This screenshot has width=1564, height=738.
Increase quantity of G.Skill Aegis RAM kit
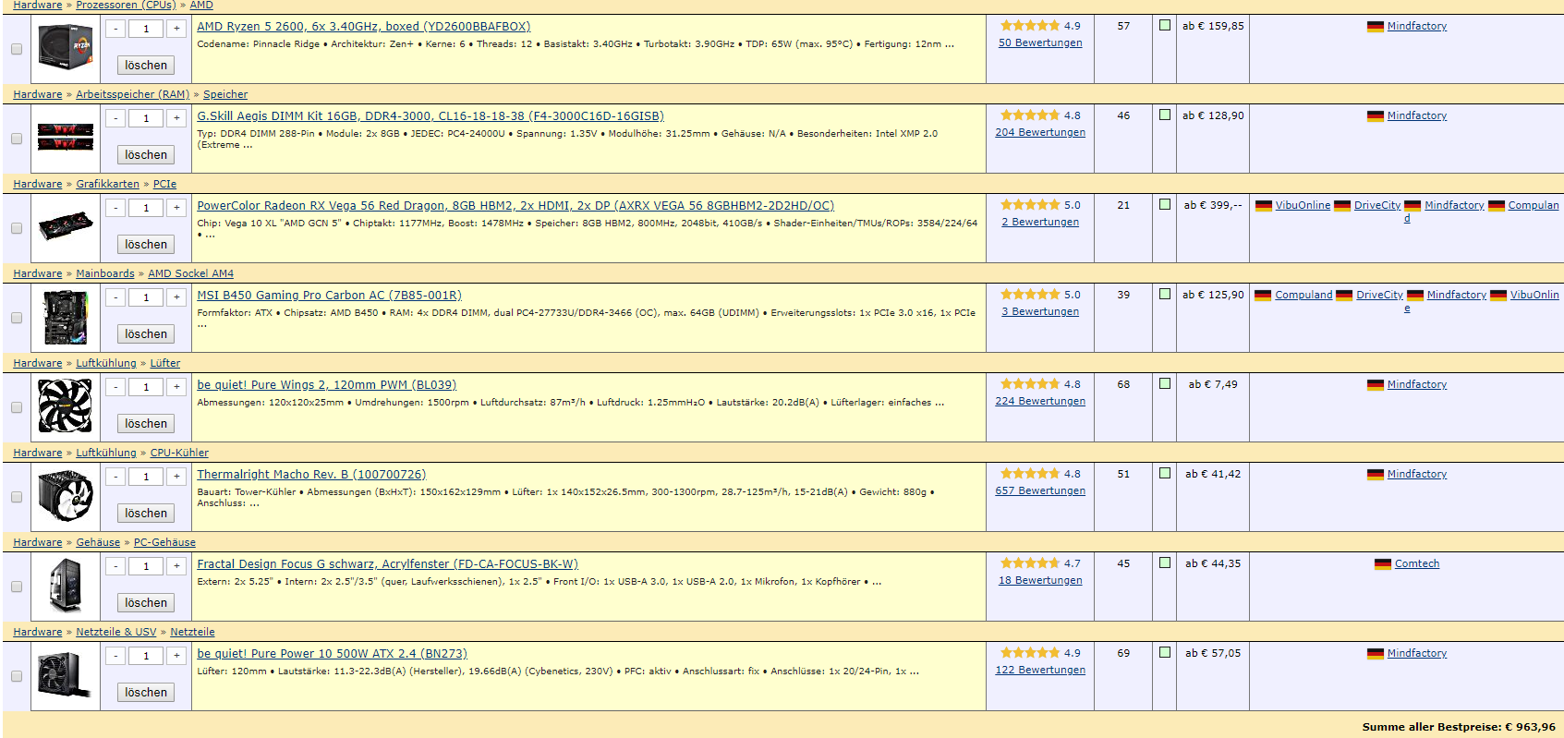[176, 118]
